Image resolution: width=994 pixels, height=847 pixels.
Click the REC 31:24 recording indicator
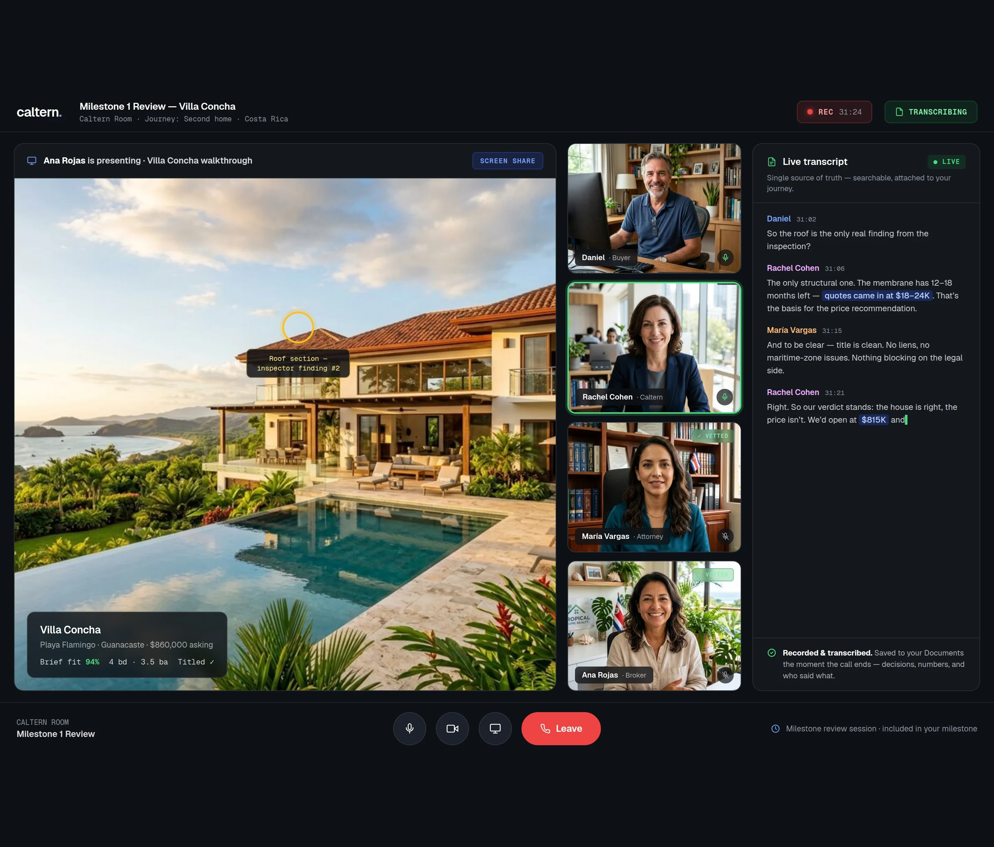click(x=834, y=112)
